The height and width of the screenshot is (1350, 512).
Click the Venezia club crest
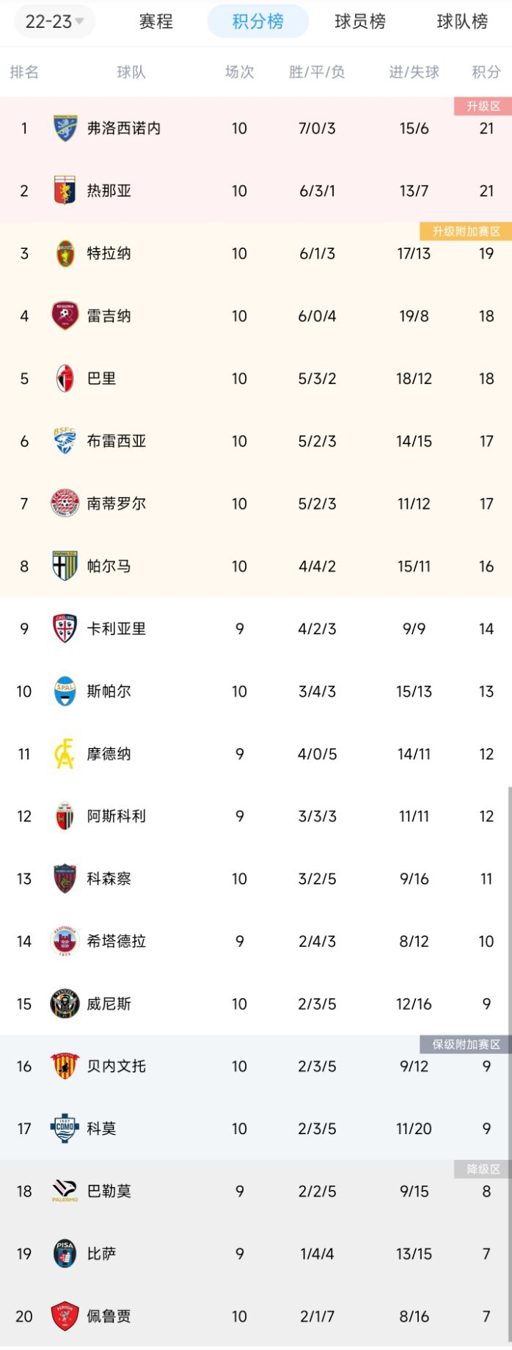tap(64, 1004)
